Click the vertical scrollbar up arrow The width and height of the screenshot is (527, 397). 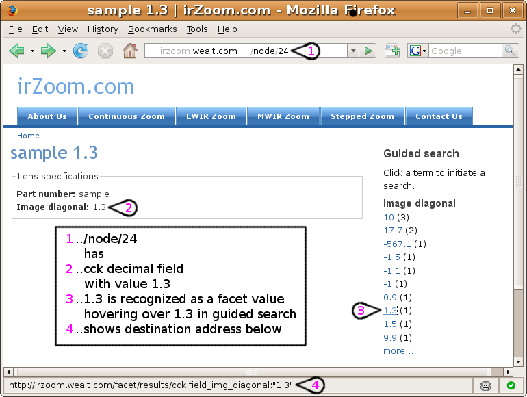518,70
